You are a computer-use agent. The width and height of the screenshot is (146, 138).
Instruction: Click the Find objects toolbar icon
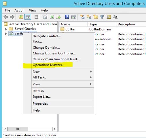pyautogui.click(x=109, y=17)
